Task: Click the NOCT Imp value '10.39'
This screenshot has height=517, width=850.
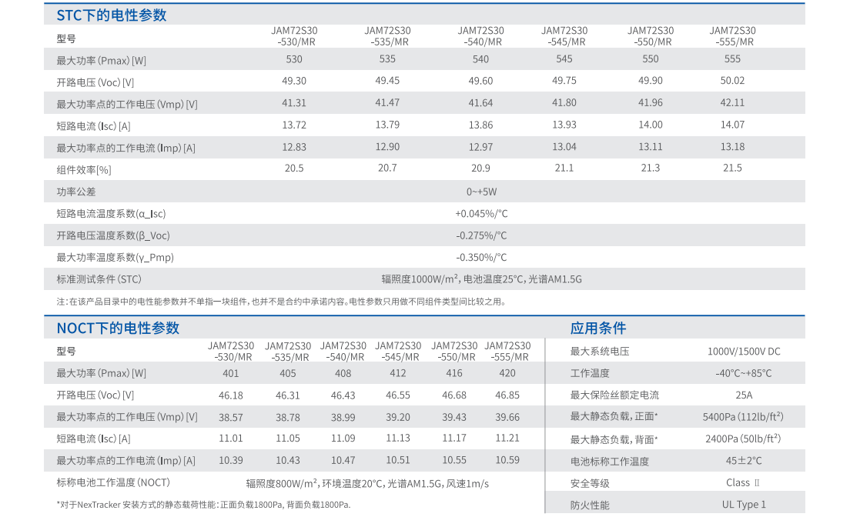Action: click(x=231, y=461)
